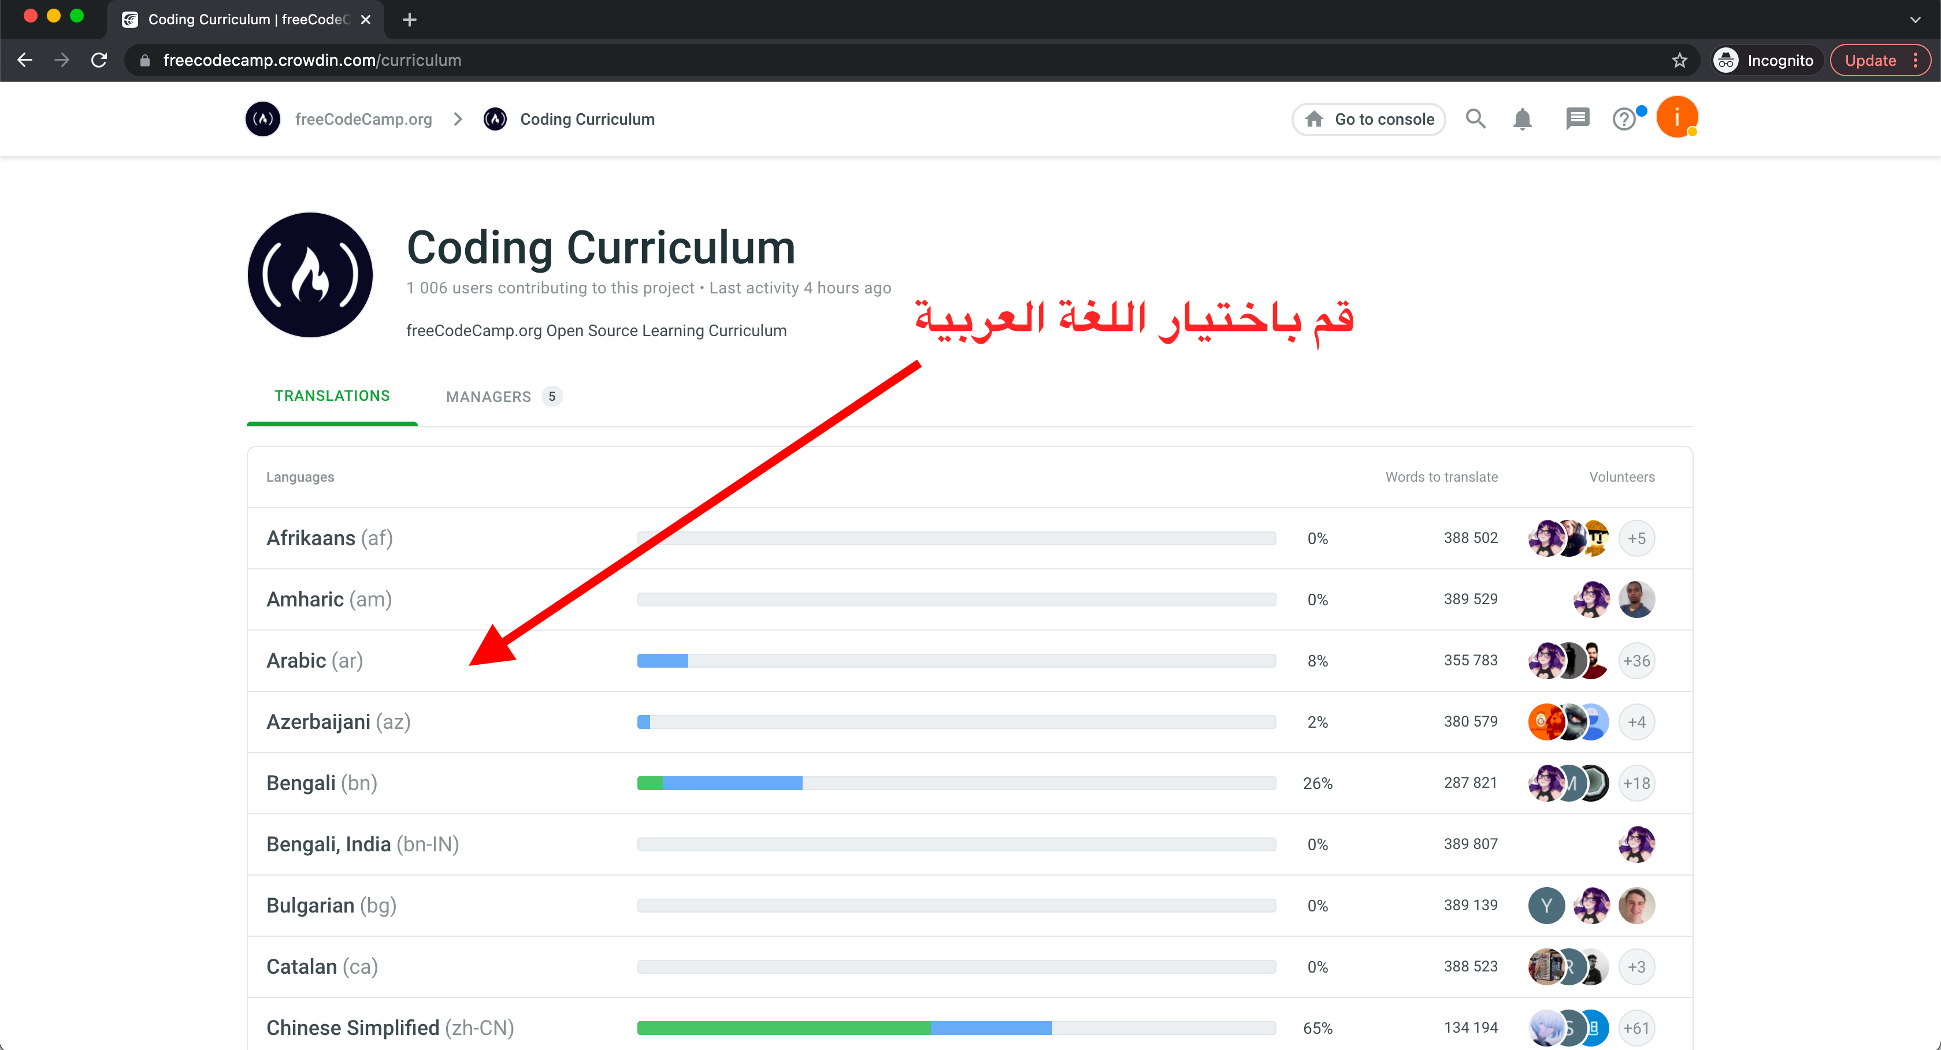The width and height of the screenshot is (1941, 1050).
Task: Click the Incognito indicator icon
Action: click(x=1726, y=59)
